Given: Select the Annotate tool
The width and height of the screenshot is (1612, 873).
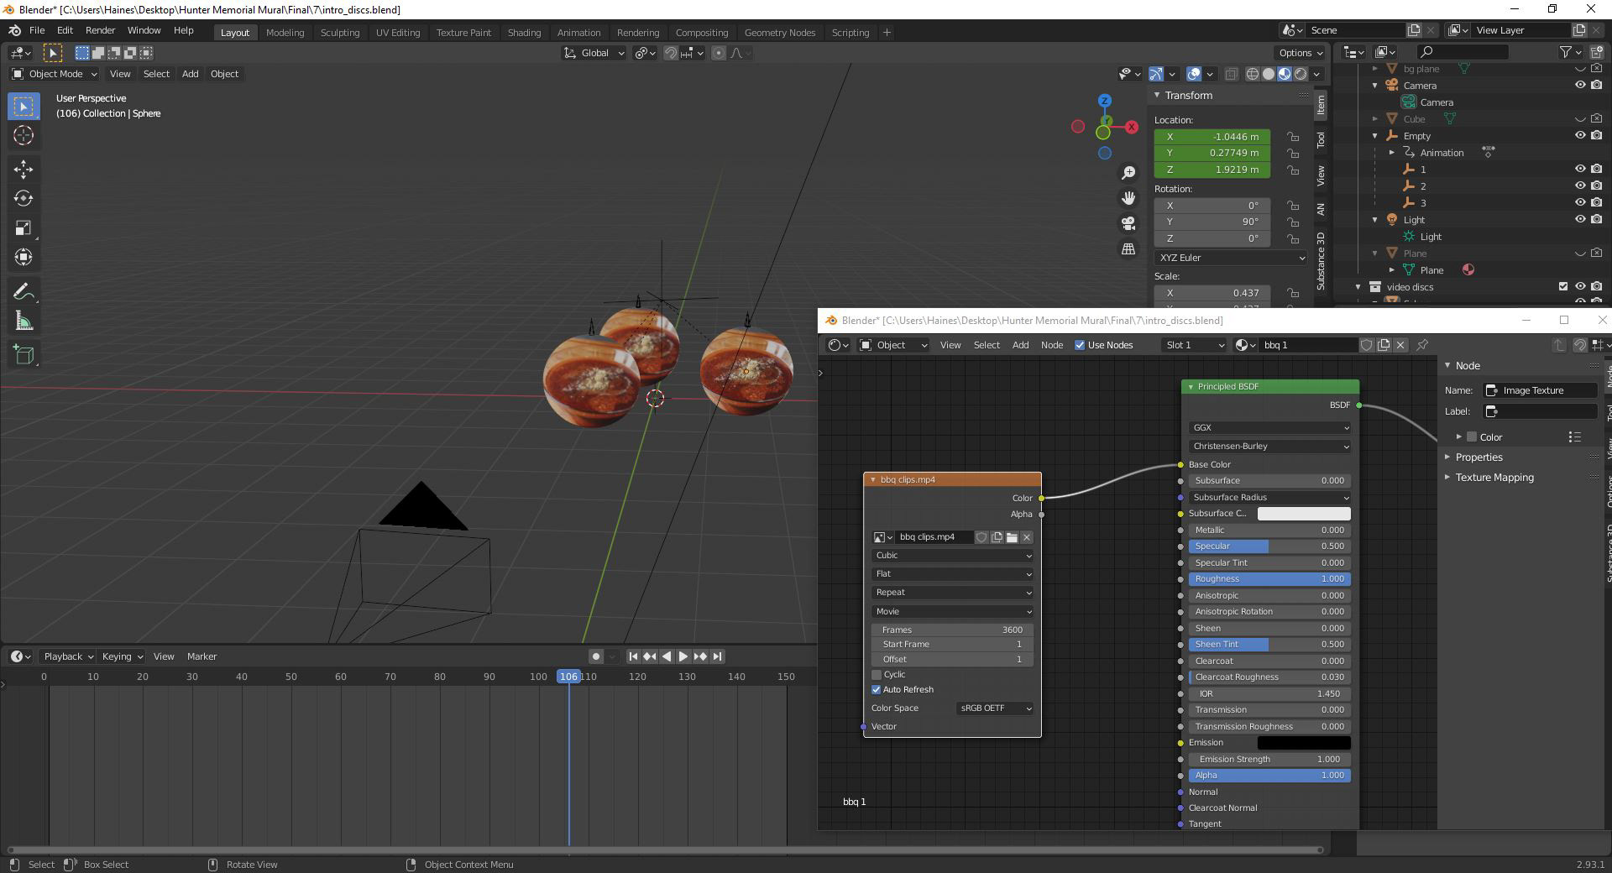Looking at the screenshot, I should click(x=24, y=292).
